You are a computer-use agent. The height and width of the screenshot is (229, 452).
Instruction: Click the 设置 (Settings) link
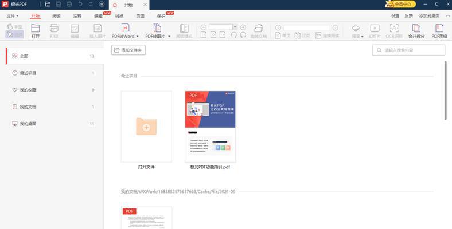coord(395,16)
